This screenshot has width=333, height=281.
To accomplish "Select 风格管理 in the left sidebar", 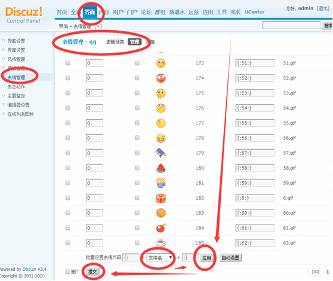I will click(x=16, y=59).
